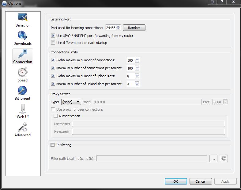Open the Behavior settings page

point(23,20)
